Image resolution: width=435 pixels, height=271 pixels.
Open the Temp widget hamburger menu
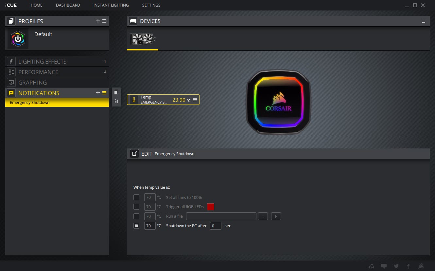coord(195,100)
